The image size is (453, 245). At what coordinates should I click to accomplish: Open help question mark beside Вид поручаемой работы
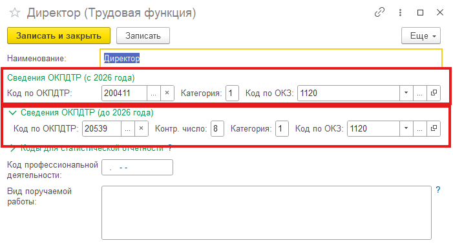(438, 190)
